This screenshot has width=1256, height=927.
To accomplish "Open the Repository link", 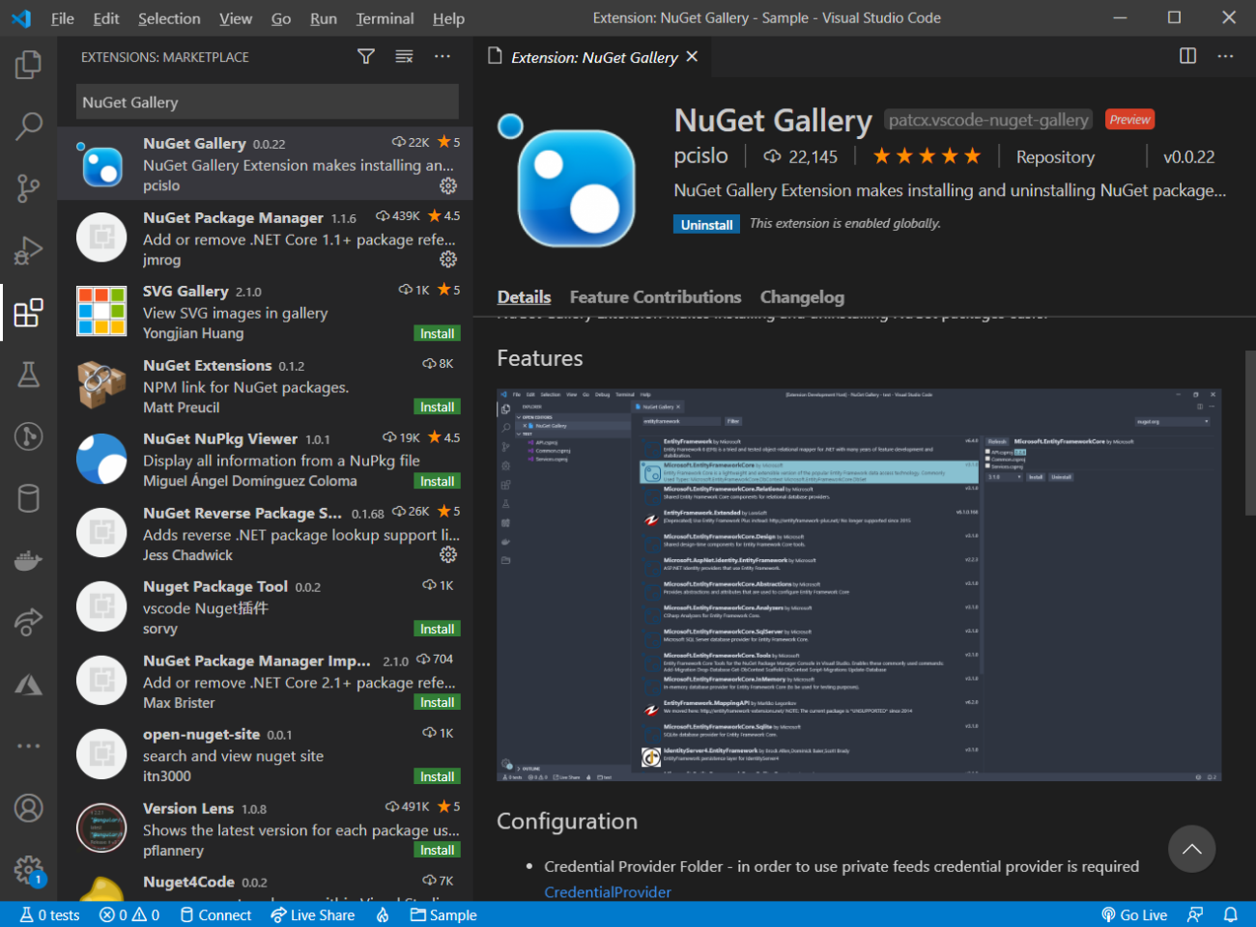I will (1055, 156).
